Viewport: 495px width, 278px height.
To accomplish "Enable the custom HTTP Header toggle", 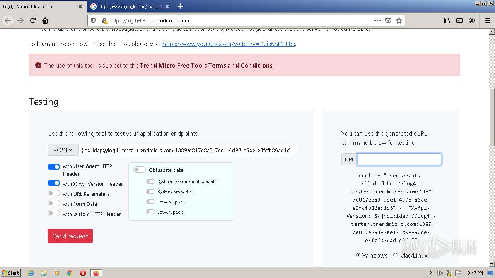I will [54, 213].
